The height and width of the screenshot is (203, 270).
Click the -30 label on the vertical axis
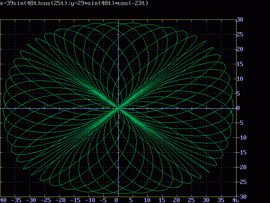tap(241, 197)
